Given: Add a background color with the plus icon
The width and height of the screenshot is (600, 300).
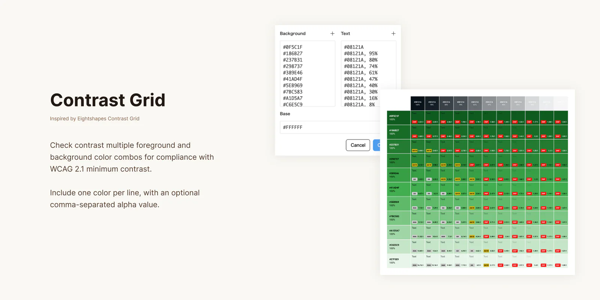Looking at the screenshot, I should [332, 33].
